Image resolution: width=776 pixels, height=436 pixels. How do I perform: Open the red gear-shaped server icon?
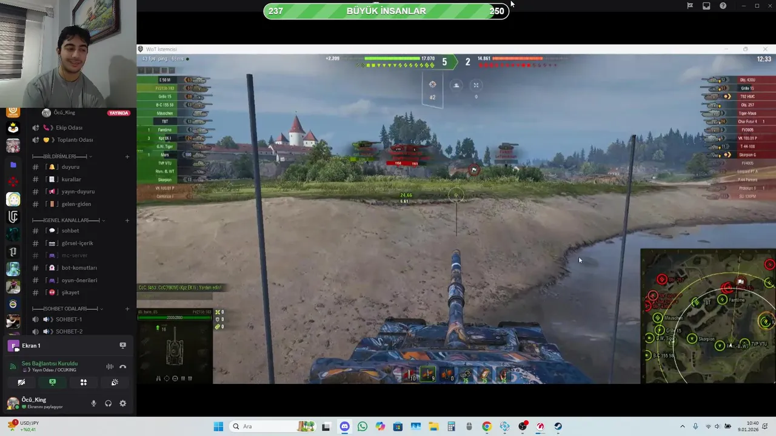coord(13,182)
